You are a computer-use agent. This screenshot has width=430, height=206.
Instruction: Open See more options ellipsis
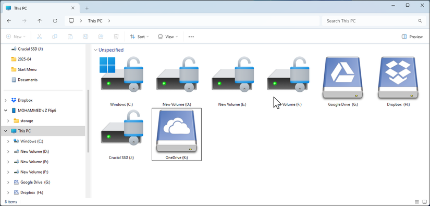191,37
